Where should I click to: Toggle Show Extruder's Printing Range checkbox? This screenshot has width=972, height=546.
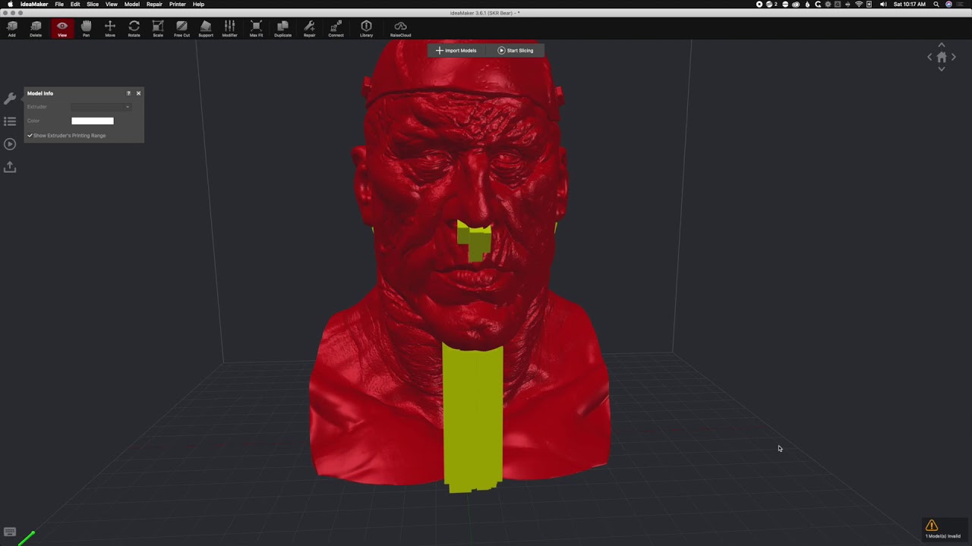tap(30, 136)
